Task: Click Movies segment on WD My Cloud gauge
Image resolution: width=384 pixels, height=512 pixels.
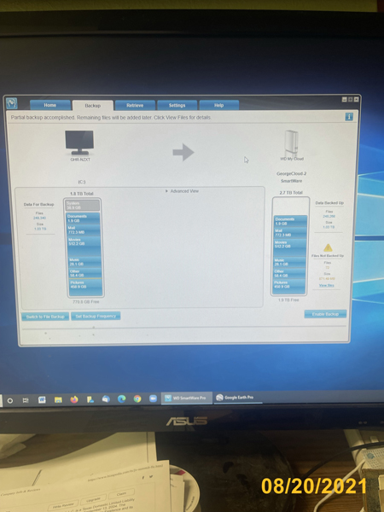Action: point(290,248)
